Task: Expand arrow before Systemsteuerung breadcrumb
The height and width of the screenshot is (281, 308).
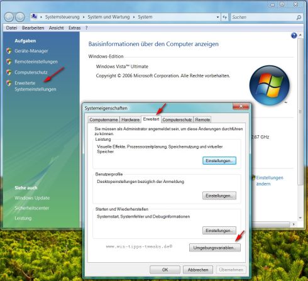Action: click(41, 17)
